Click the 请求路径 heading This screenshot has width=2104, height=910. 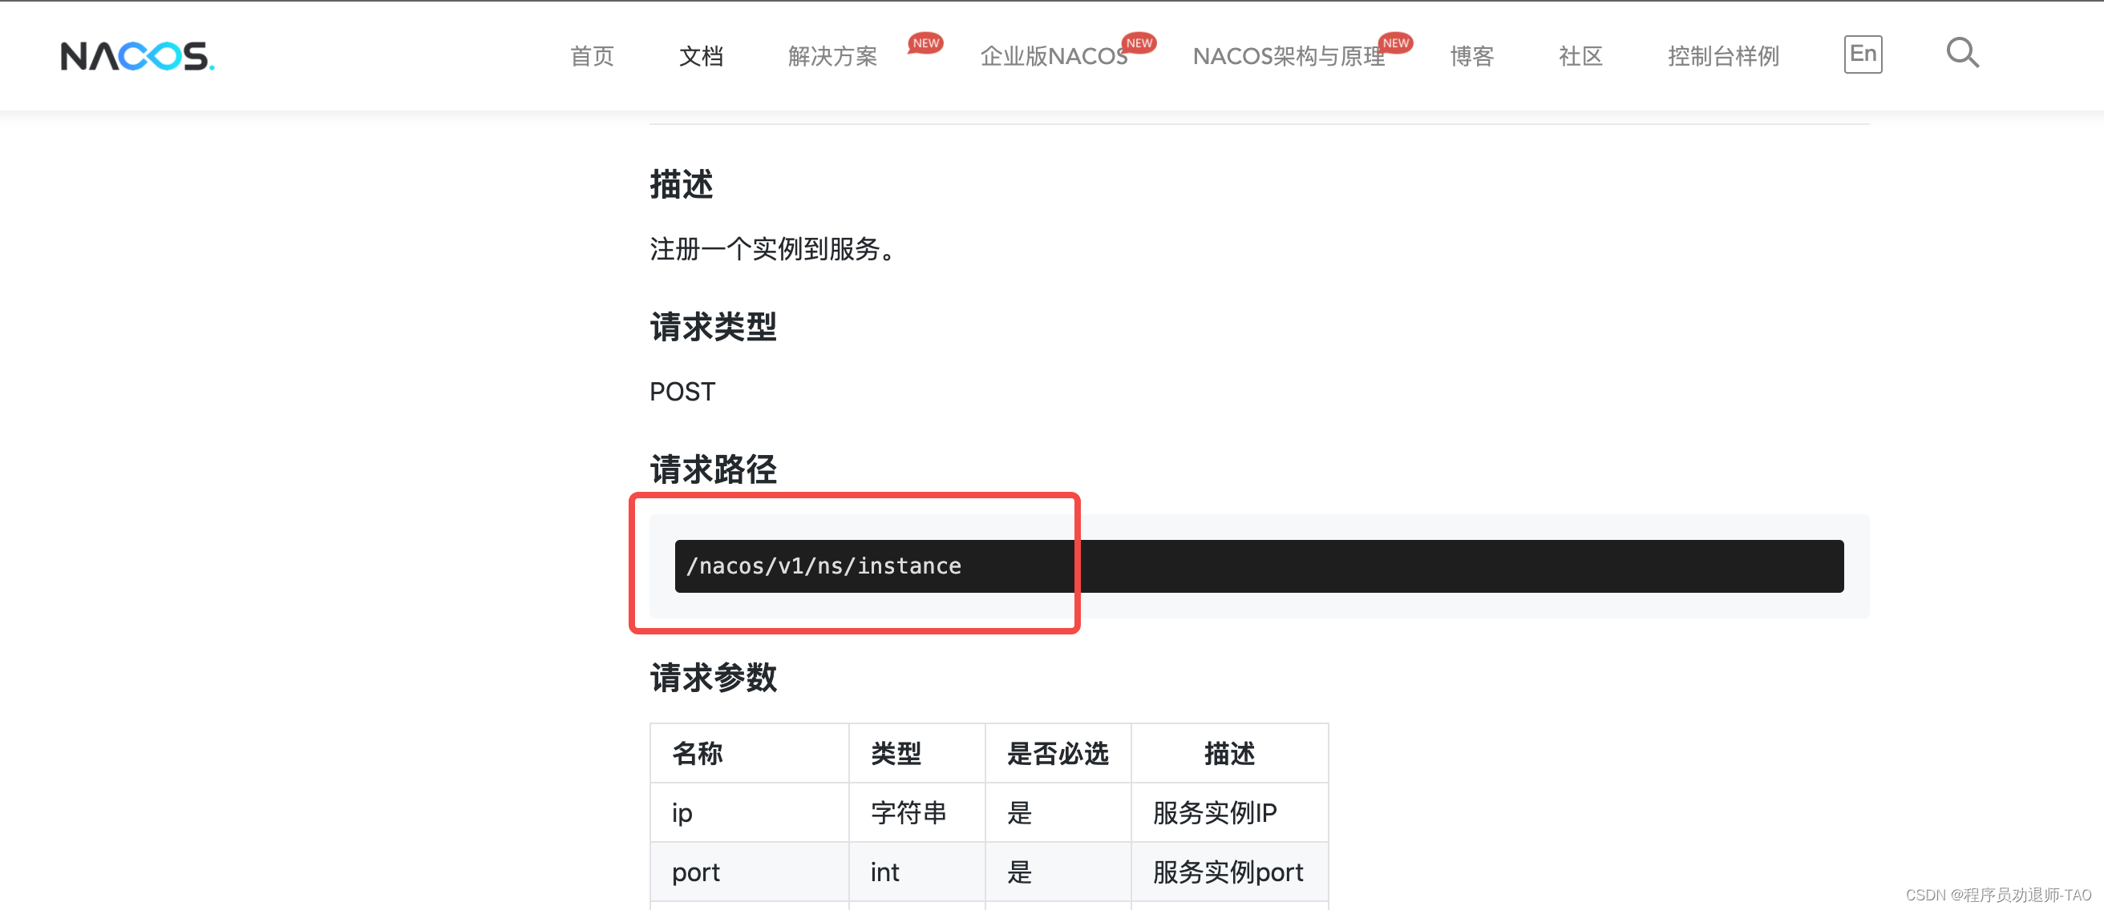(x=712, y=469)
